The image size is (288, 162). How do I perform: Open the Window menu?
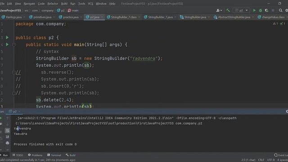pos(101,4)
